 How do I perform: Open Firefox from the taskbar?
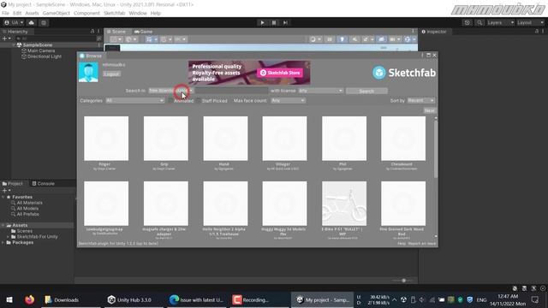(x=29, y=299)
